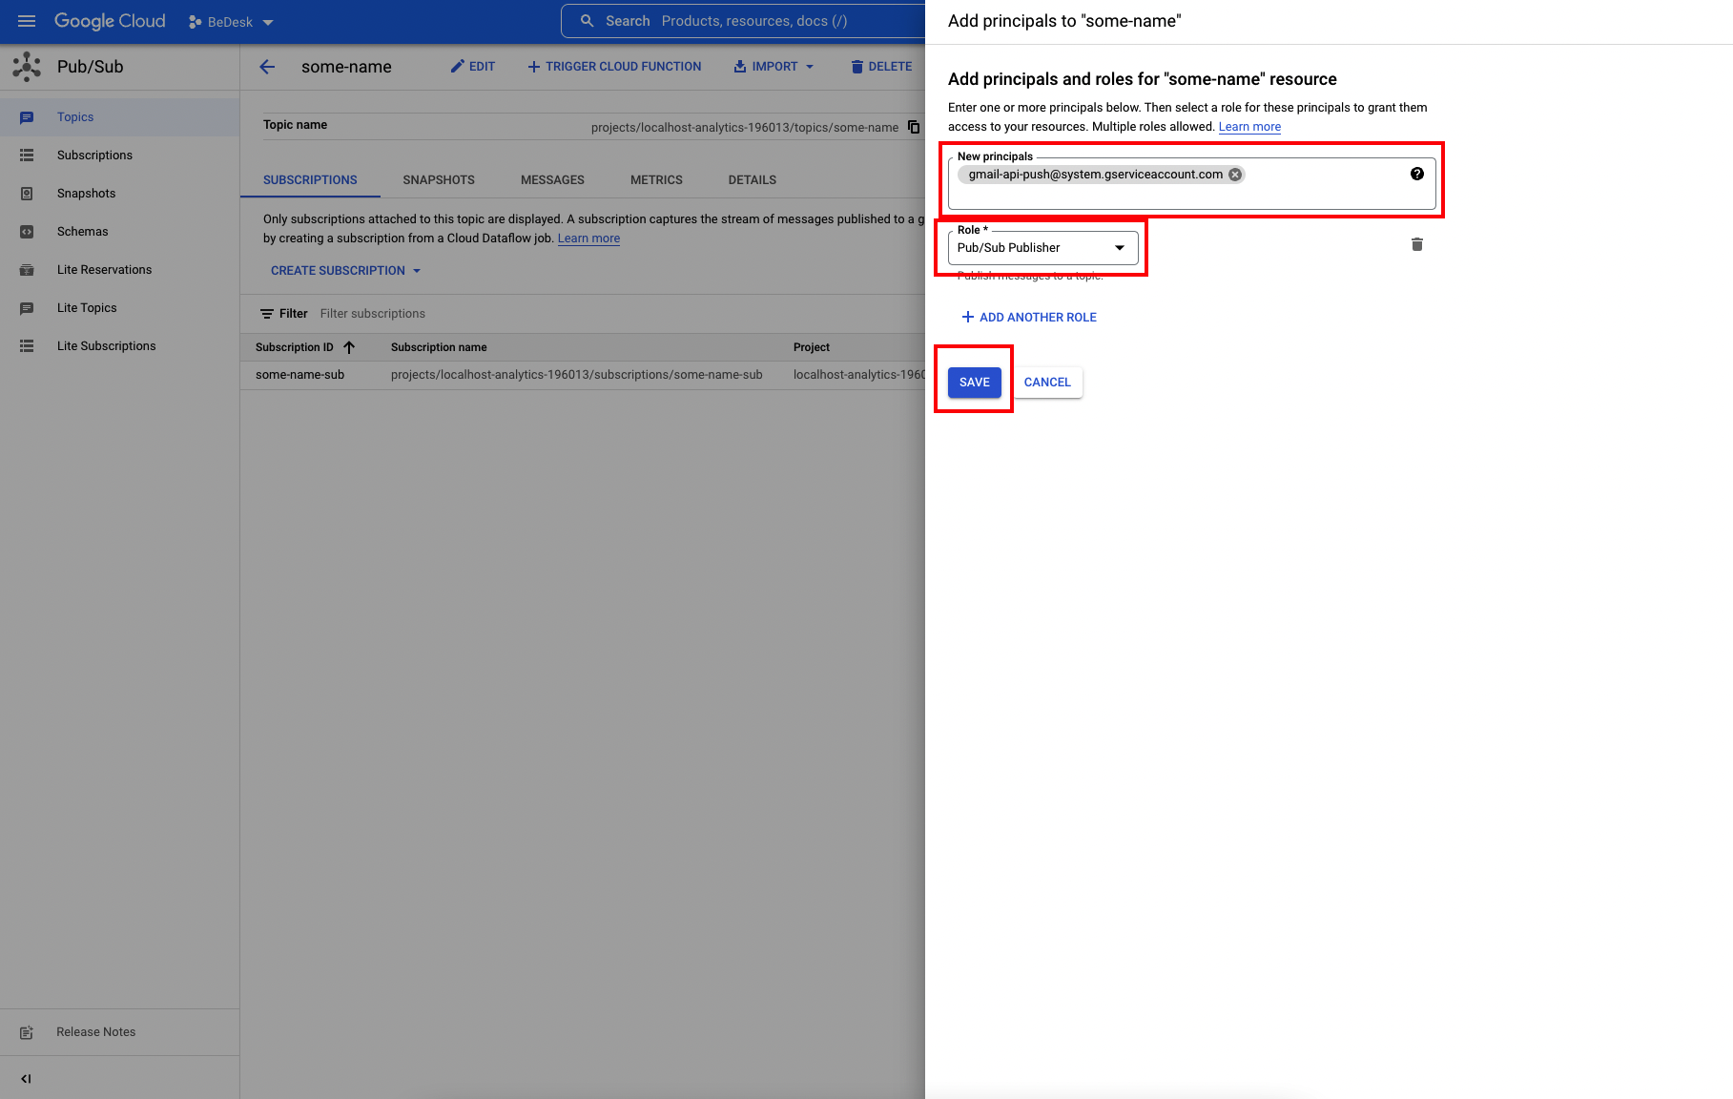Expand CREATE SUBSCRIPTION dropdown
1733x1099 pixels.
coord(345,271)
